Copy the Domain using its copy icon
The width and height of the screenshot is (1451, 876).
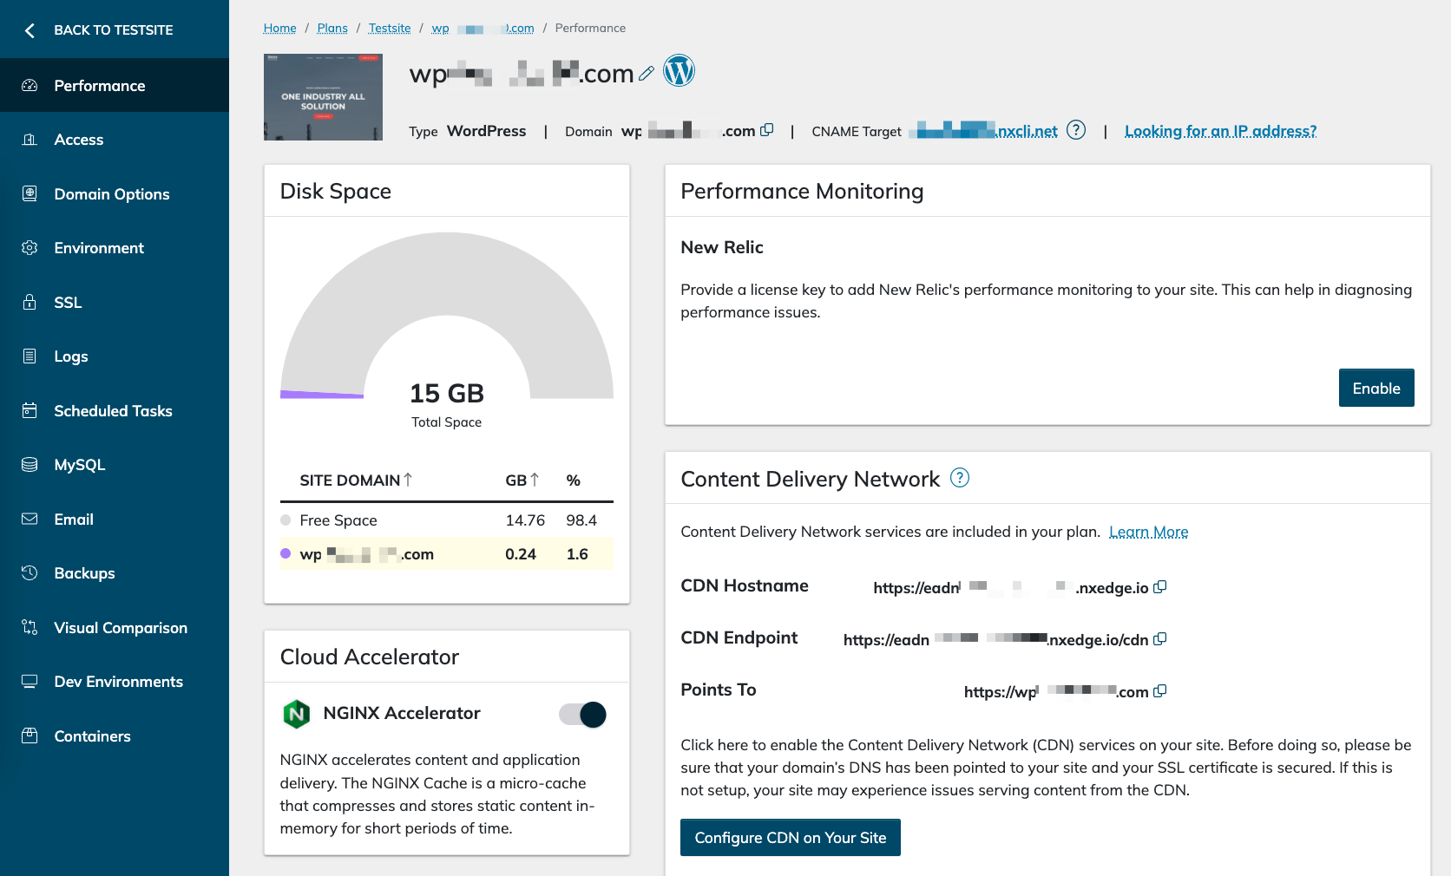pyautogui.click(x=766, y=130)
